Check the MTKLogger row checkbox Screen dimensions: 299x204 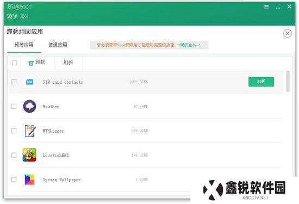(14, 131)
